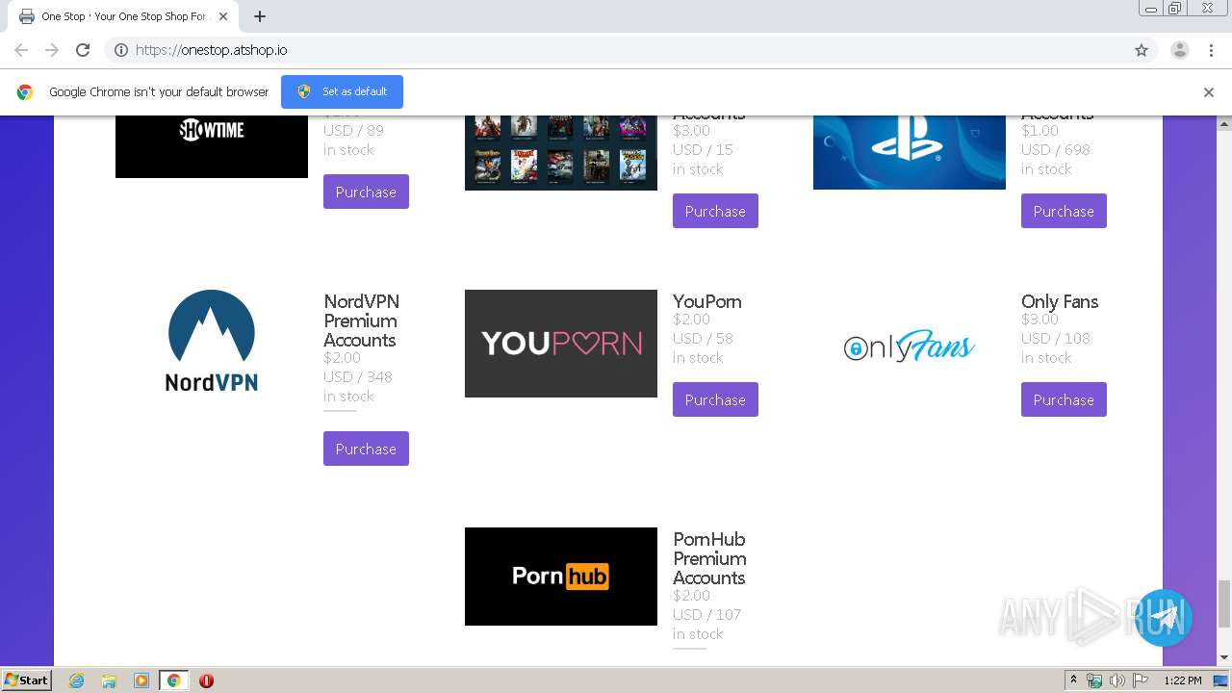Open the Telegram chat floating button
Viewport: 1232px width, 693px height.
click(x=1164, y=618)
